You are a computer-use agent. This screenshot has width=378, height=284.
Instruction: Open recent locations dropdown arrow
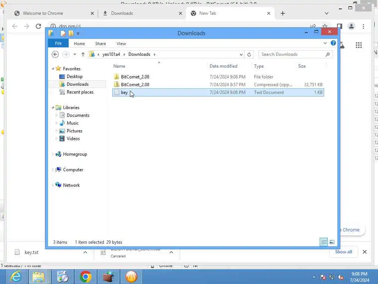[x=75, y=54]
